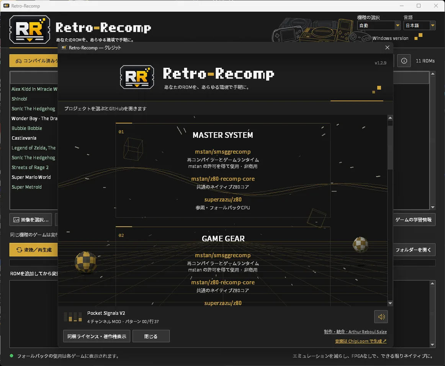445x366 pixels.
Task: Select Castlevania in the game list
Action: [34, 138]
